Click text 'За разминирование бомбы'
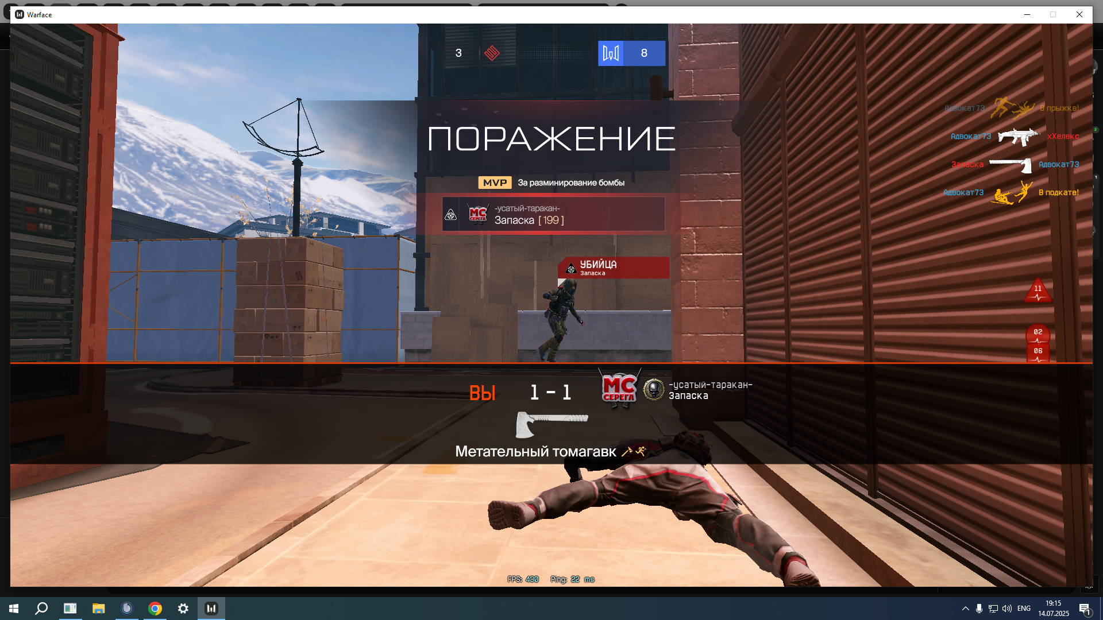 click(x=571, y=183)
